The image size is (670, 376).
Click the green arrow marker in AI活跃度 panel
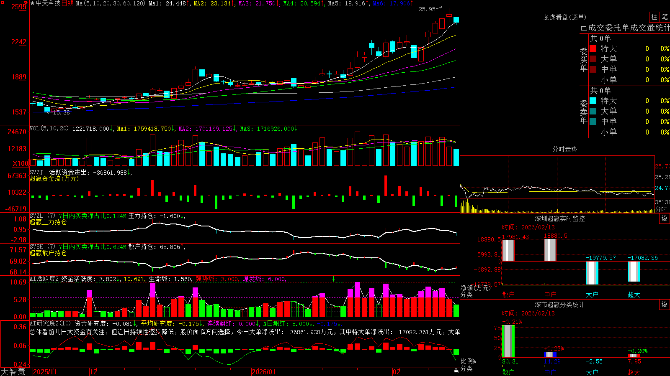point(334,278)
